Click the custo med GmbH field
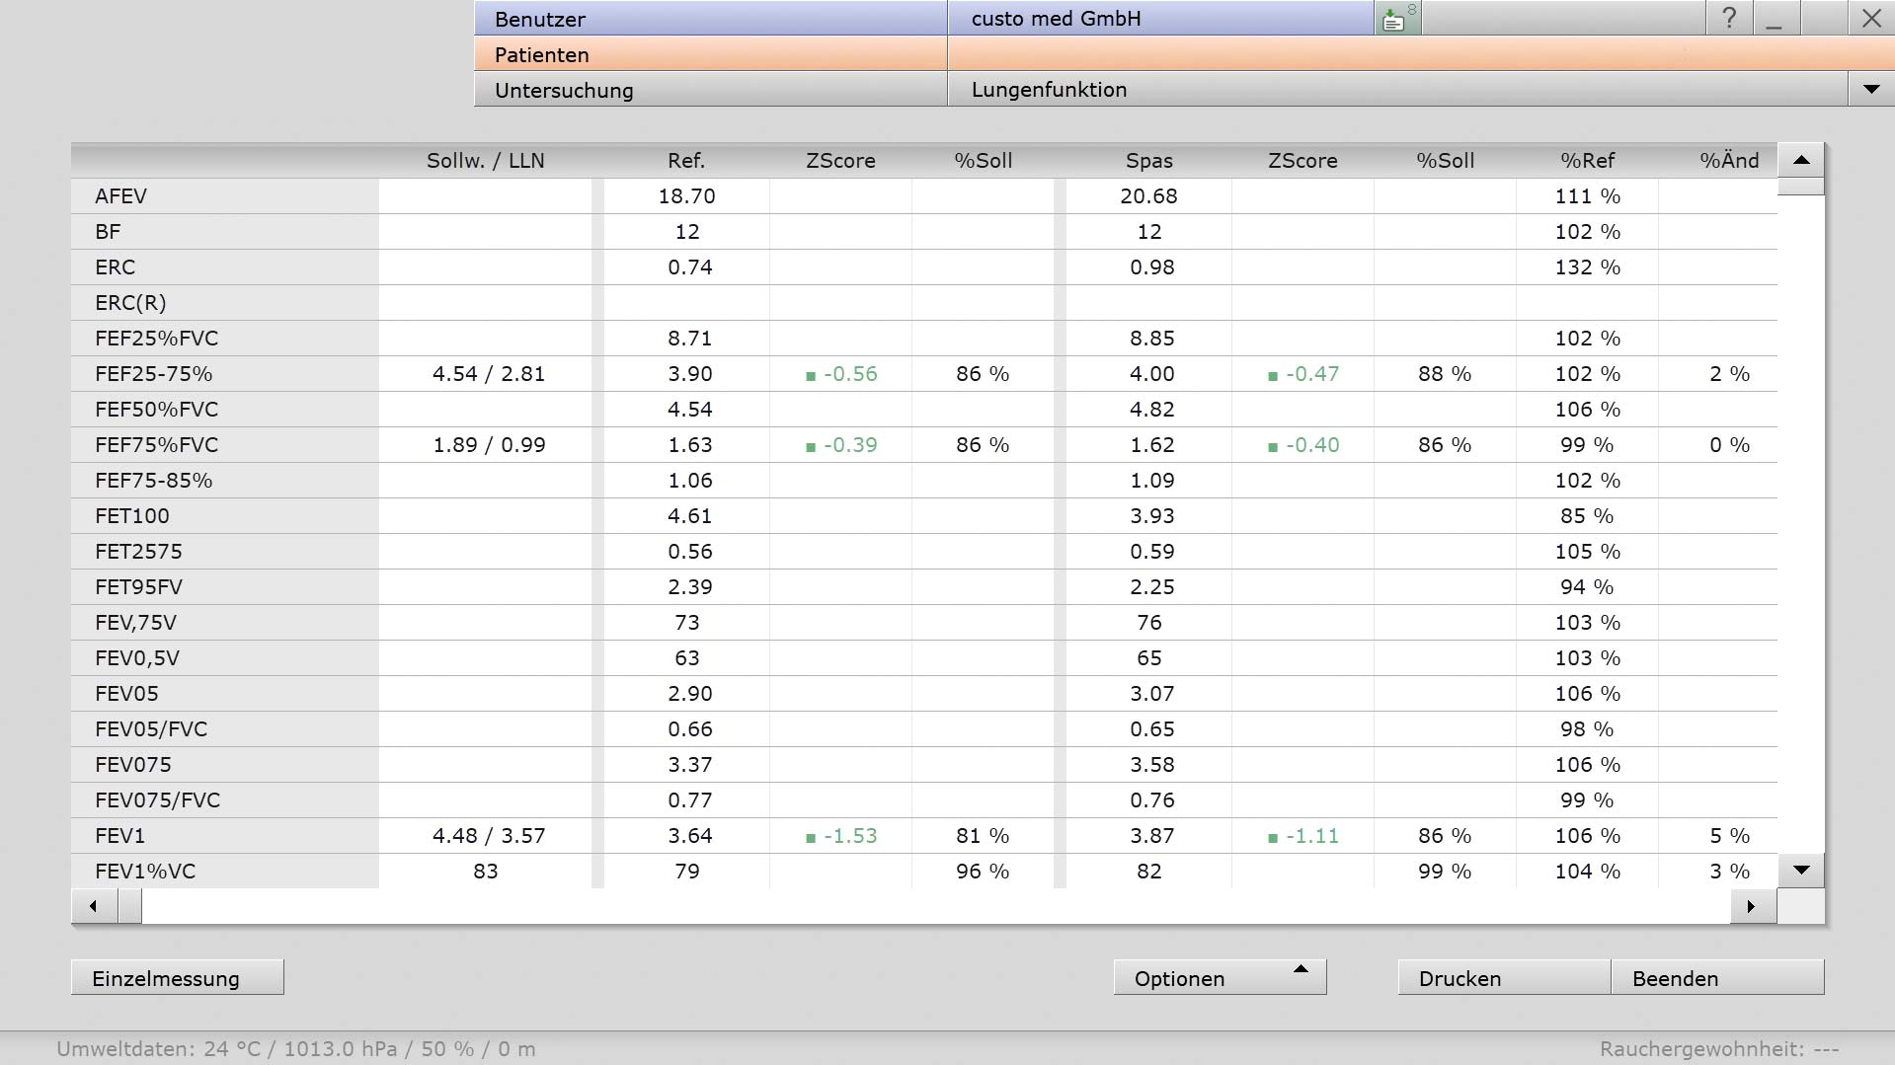The image size is (1895, 1065). (1160, 18)
